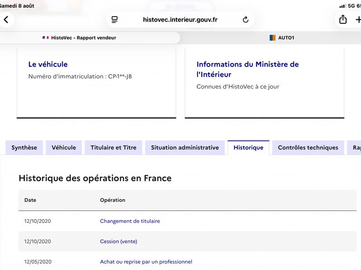Tap the 5G signal status indicator
This screenshot has height=270, width=361.
click(x=347, y=6)
